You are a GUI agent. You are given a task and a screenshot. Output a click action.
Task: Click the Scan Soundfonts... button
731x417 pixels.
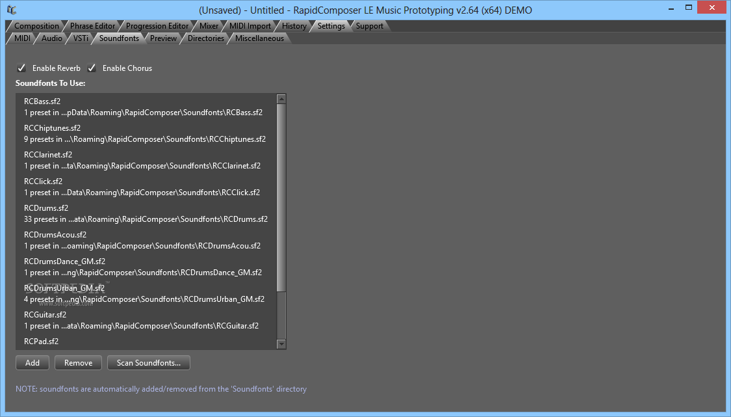click(149, 363)
